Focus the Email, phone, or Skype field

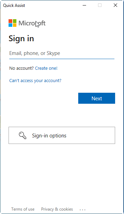[x=62, y=53]
